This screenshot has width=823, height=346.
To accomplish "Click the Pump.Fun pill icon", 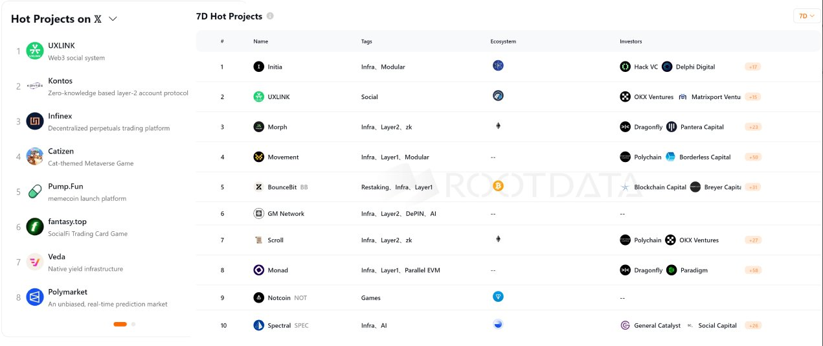I will click(35, 192).
